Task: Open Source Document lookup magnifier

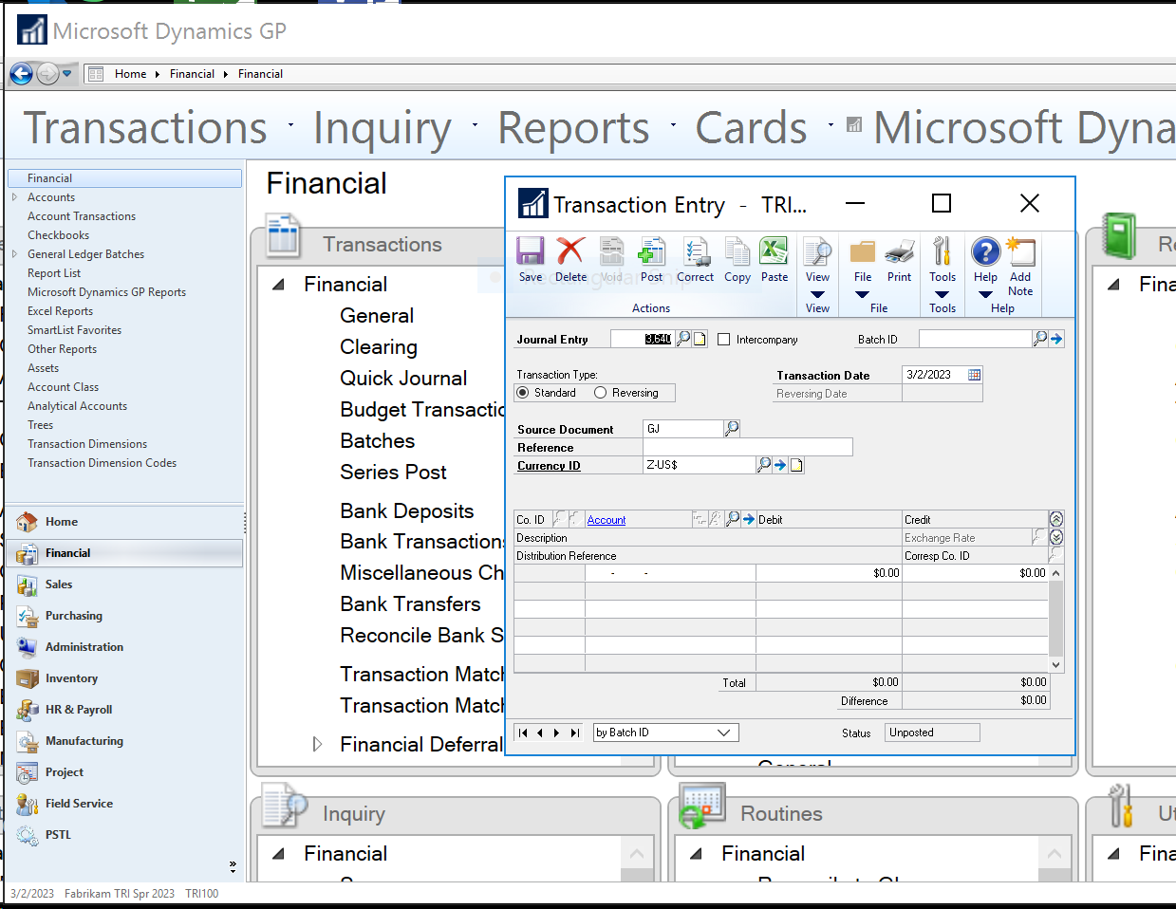Action: pos(731,429)
